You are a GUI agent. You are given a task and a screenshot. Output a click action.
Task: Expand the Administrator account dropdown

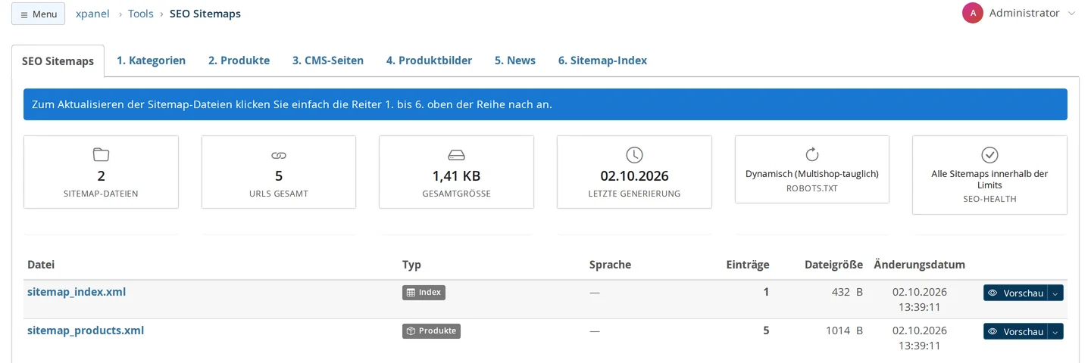point(1071,14)
